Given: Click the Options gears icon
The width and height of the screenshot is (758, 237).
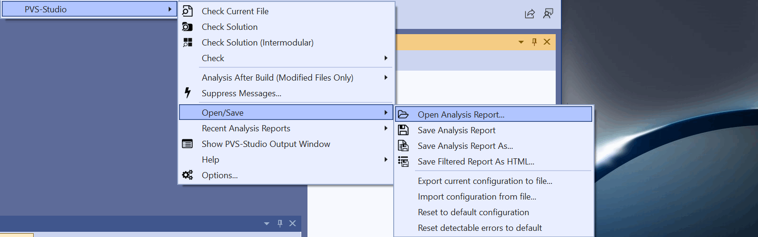Looking at the screenshot, I should [188, 175].
